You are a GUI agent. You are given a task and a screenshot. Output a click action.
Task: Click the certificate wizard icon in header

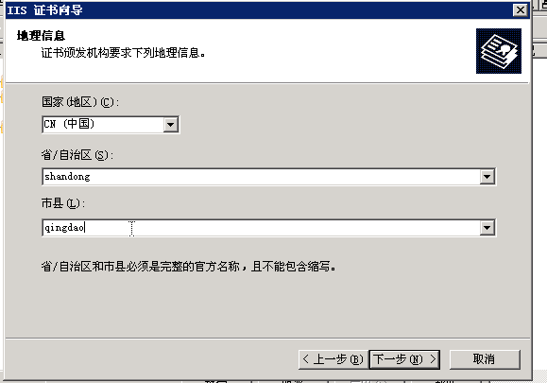pos(499,51)
